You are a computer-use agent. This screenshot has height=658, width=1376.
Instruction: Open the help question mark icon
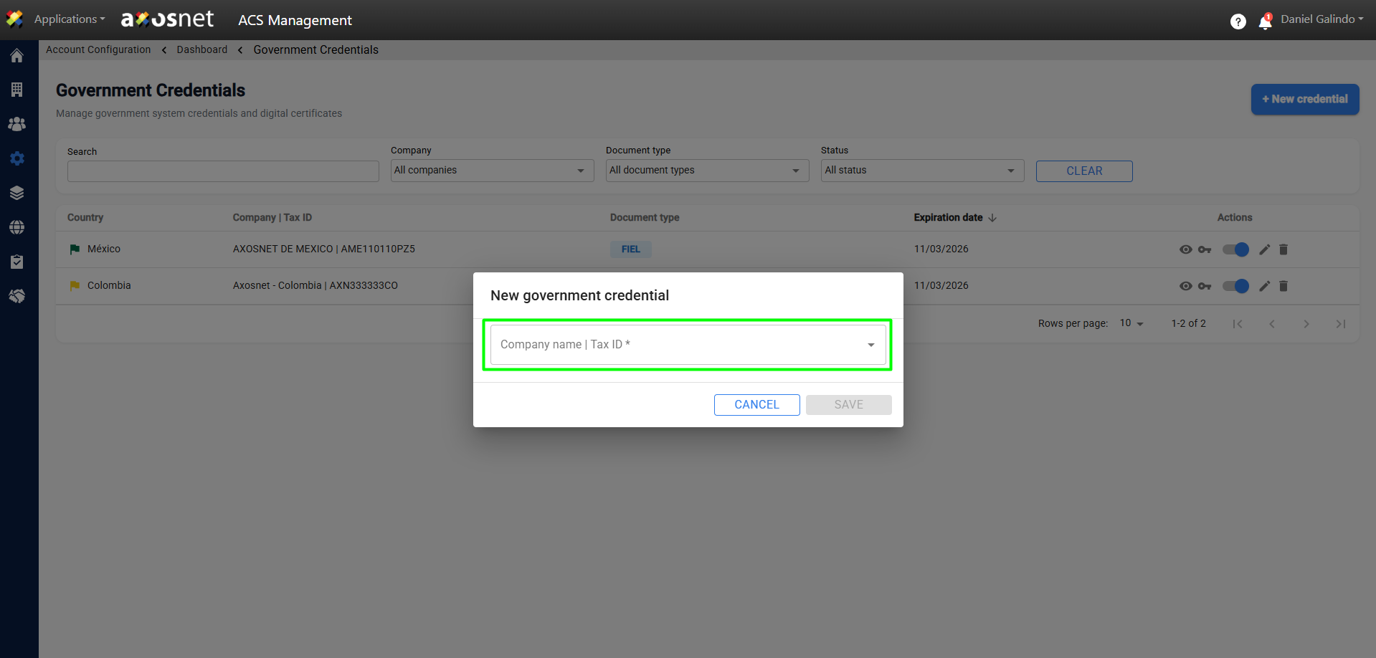click(1238, 22)
